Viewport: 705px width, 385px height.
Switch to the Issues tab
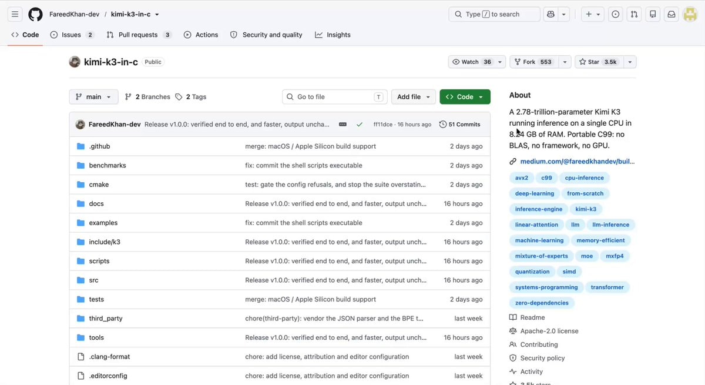coord(72,35)
